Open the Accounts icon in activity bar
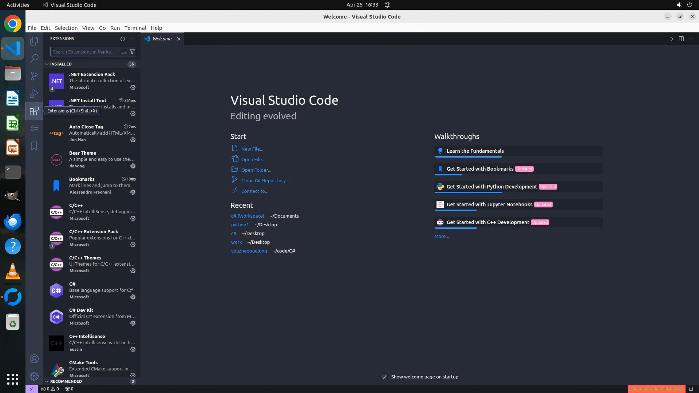 [x=34, y=359]
